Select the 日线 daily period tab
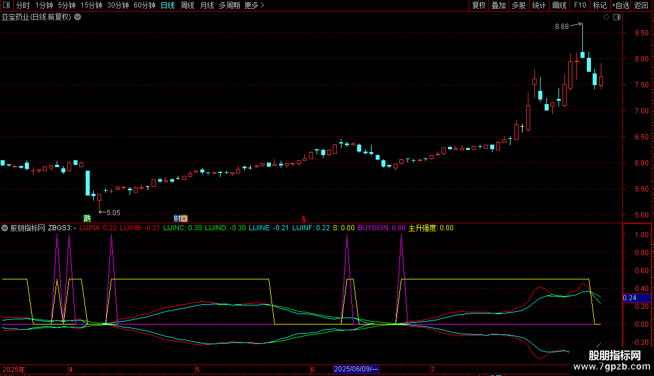654x376 pixels. [x=168, y=5]
